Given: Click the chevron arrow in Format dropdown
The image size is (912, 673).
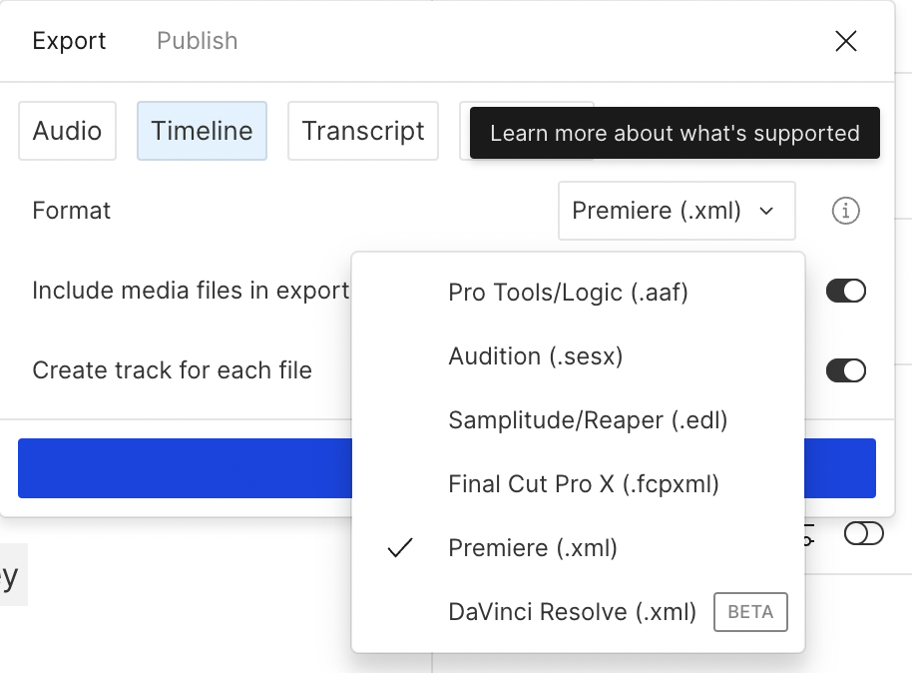Looking at the screenshot, I should coord(766,211).
